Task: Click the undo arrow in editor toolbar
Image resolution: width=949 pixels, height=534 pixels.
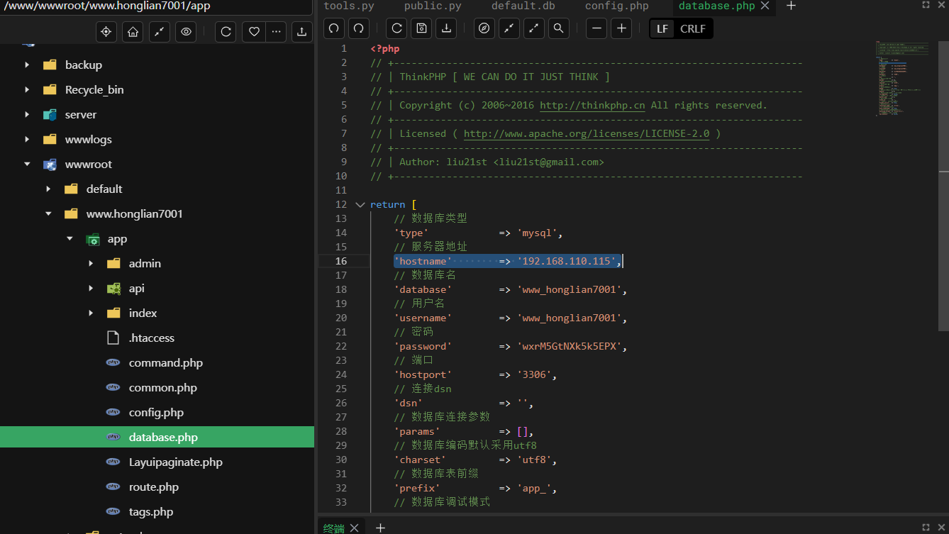Action: (334, 28)
